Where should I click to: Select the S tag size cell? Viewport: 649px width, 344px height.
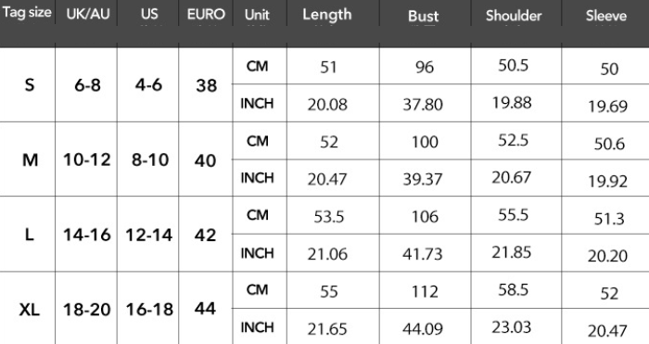[30, 85]
